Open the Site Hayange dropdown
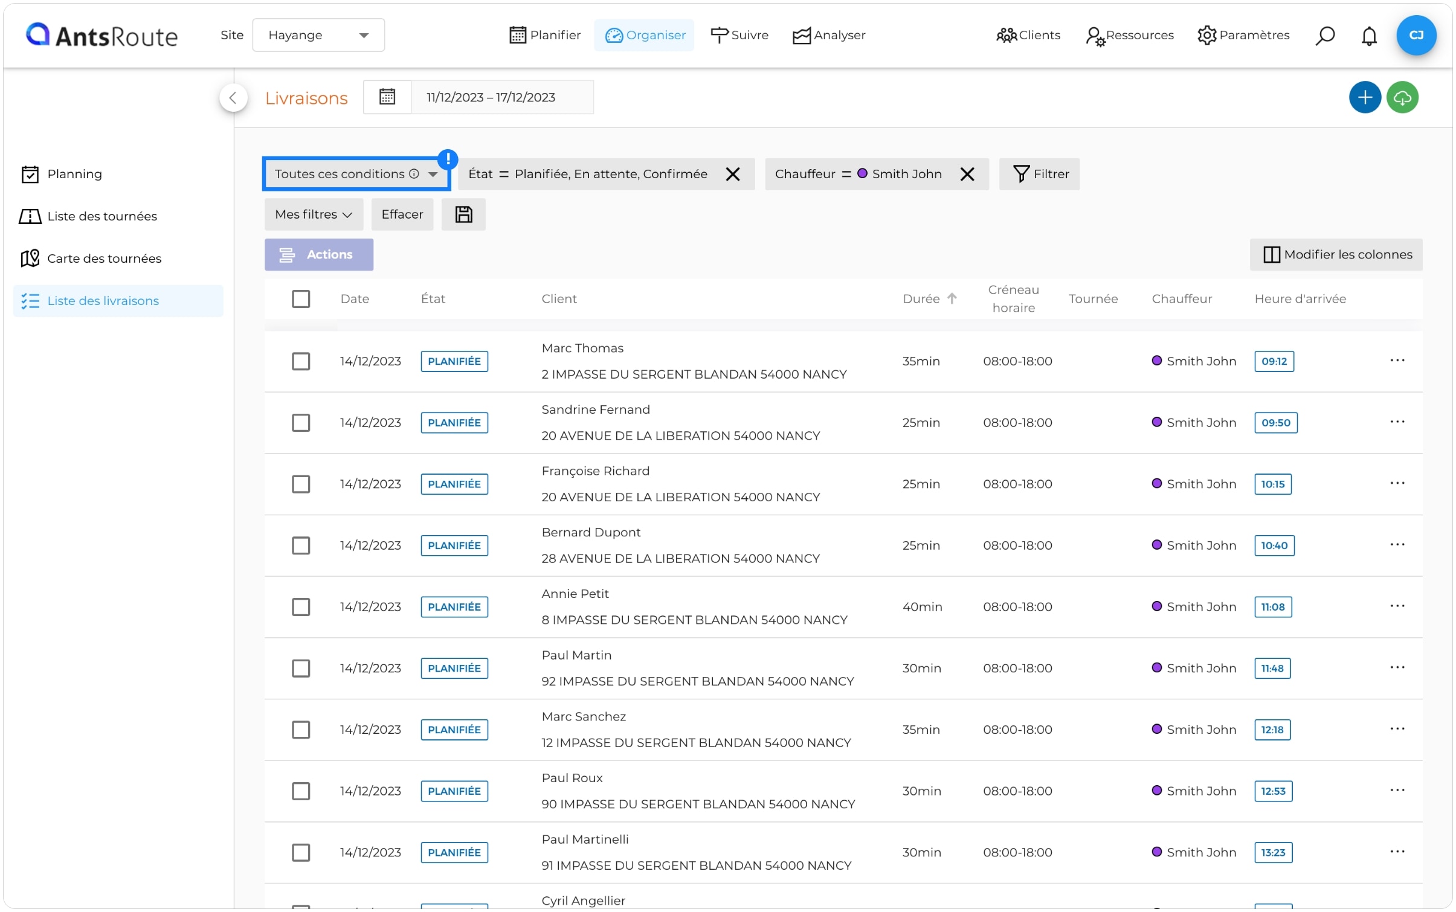The height and width of the screenshot is (912, 1456). [x=318, y=35]
